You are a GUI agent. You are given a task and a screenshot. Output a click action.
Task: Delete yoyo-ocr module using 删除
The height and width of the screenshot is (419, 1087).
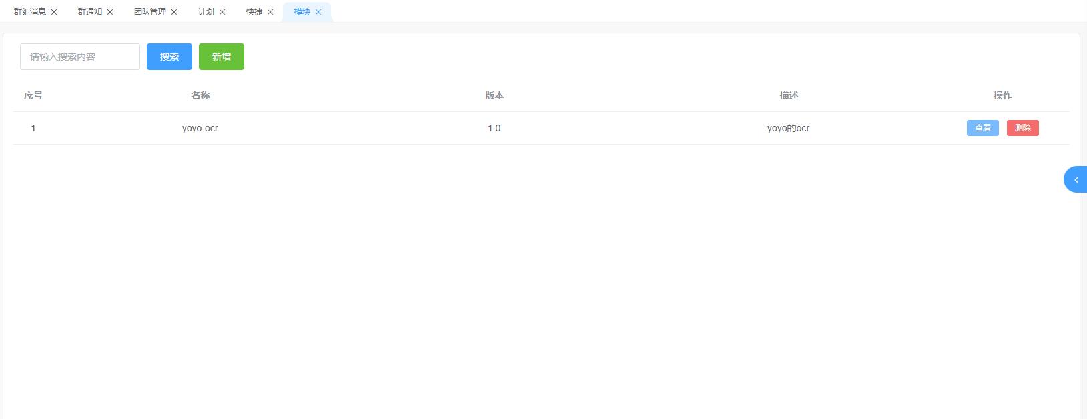pyautogui.click(x=1022, y=128)
